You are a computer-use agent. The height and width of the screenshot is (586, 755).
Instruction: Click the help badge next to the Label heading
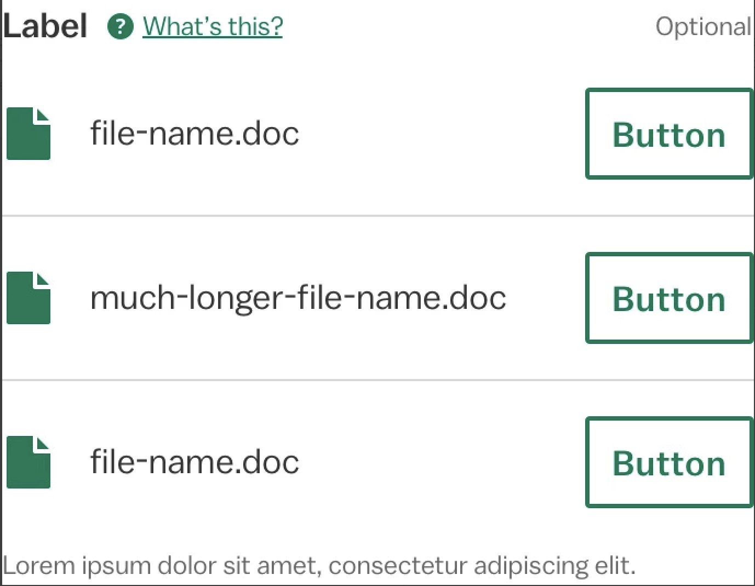click(x=119, y=26)
